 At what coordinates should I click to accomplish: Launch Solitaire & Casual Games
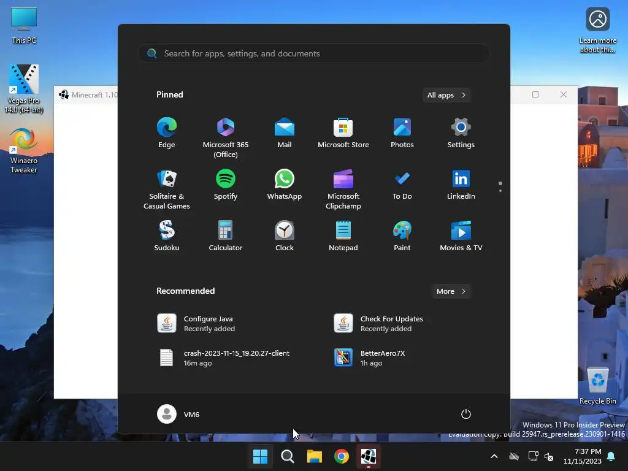[167, 190]
